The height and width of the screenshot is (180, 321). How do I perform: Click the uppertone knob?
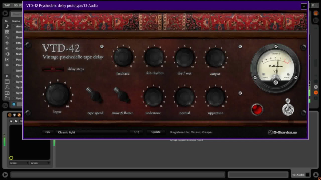click(x=215, y=96)
